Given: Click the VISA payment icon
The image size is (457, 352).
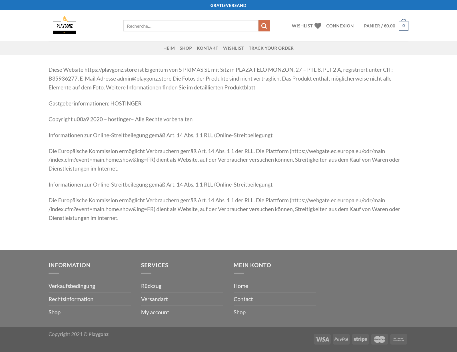Looking at the screenshot, I should (322, 339).
